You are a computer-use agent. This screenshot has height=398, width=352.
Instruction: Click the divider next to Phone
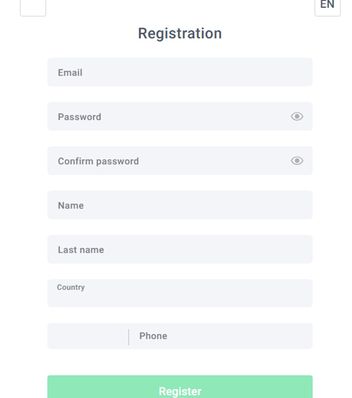pos(129,337)
